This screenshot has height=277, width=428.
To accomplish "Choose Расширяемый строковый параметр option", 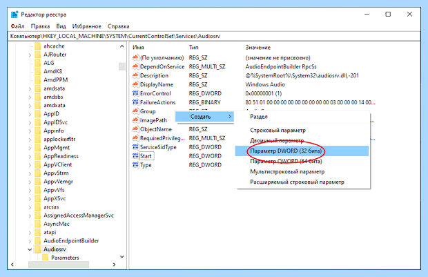I will pyautogui.click(x=302, y=182).
